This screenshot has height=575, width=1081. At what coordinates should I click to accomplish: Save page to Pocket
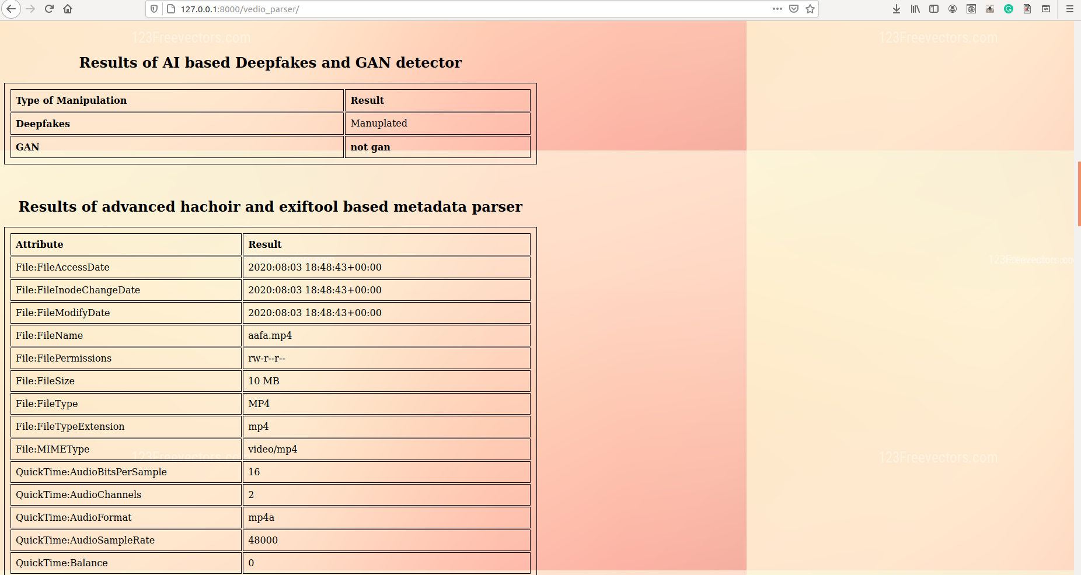click(794, 9)
